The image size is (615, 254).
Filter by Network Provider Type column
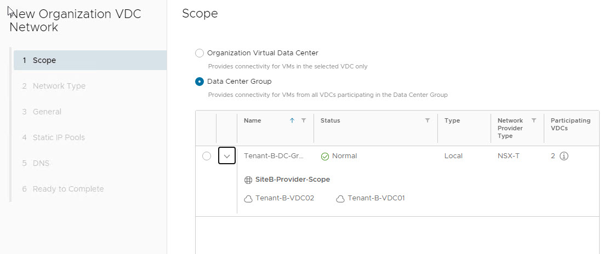[x=534, y=120]
